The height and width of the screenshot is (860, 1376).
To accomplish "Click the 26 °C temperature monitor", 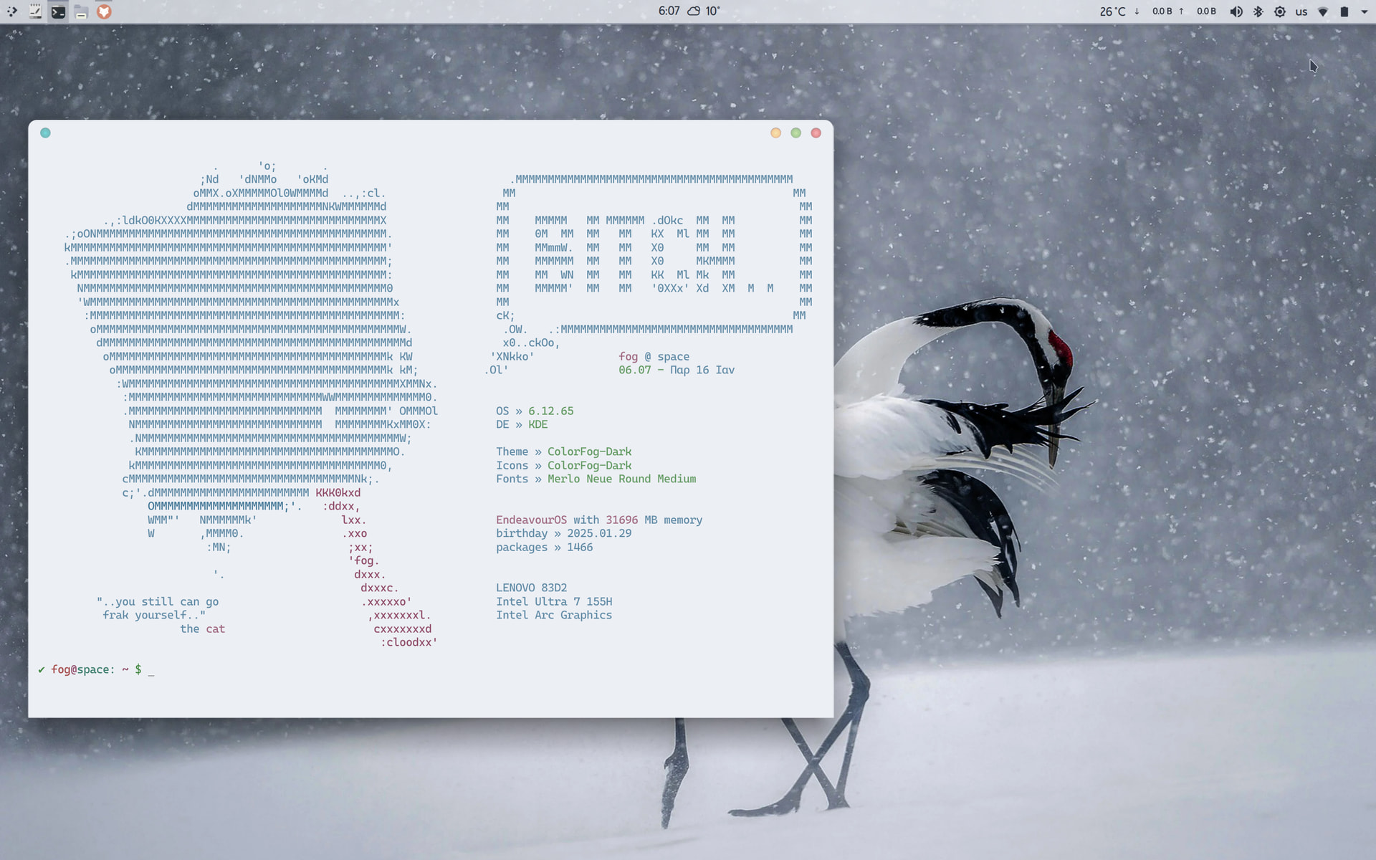I will pos(1112,11).
